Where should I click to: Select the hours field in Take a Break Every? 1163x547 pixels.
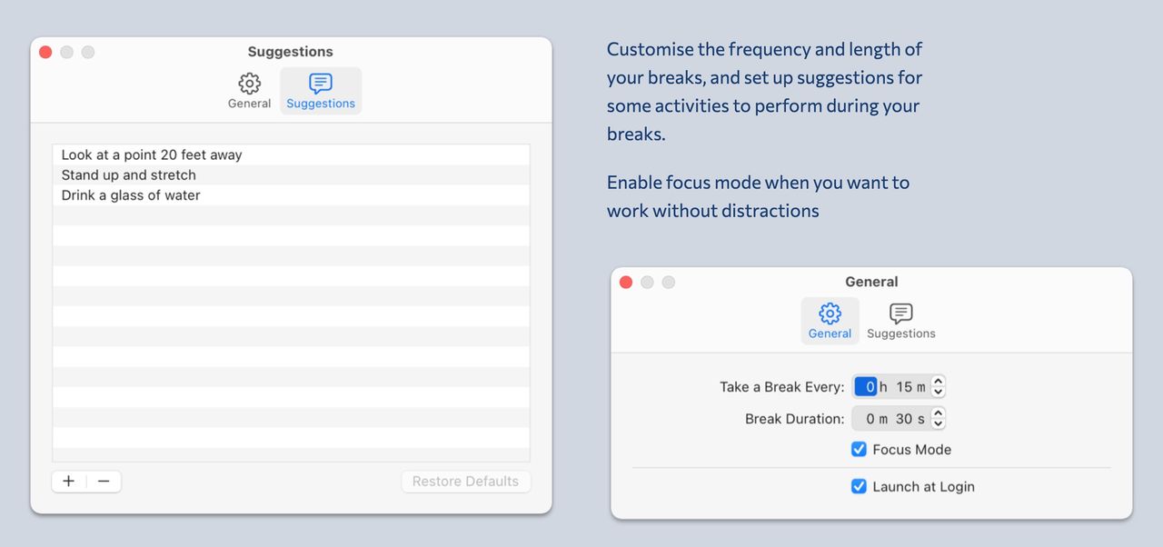pyautogui.click(x=867, y=387)
